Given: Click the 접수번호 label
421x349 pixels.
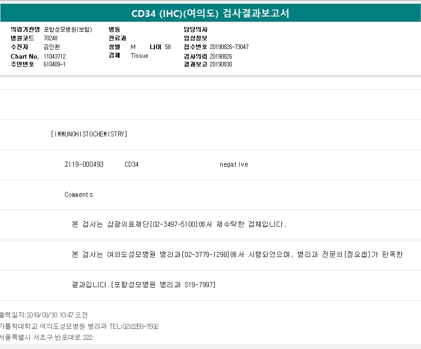Looking at the screenshot, I should 196,47.
